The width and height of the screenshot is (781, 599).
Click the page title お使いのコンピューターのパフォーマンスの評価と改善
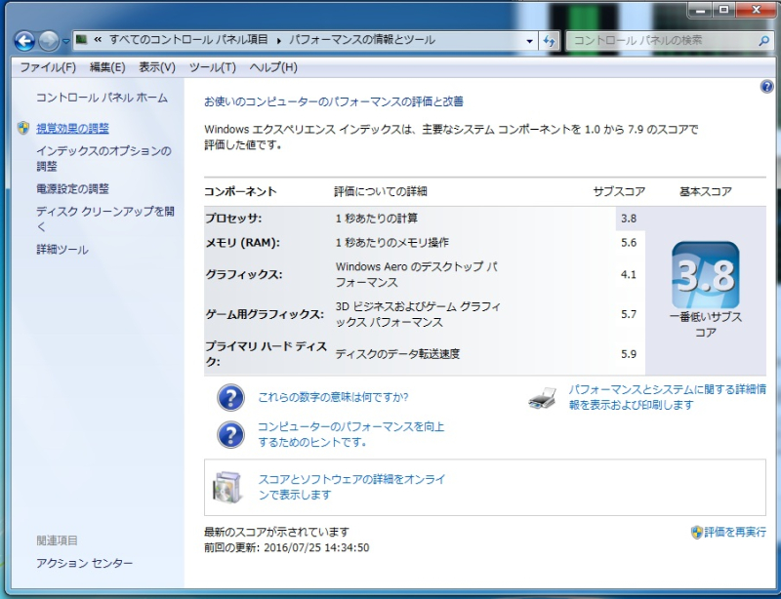334,101
